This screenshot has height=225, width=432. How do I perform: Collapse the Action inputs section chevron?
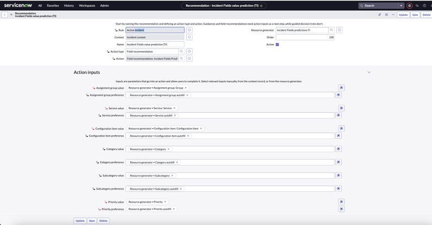click(369, 72)
